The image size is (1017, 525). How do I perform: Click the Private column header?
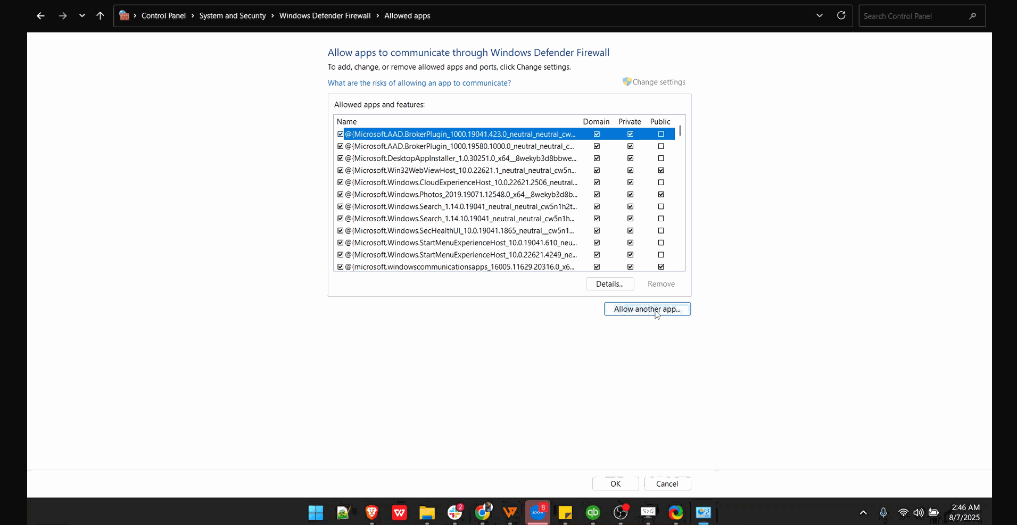[630, 122]
